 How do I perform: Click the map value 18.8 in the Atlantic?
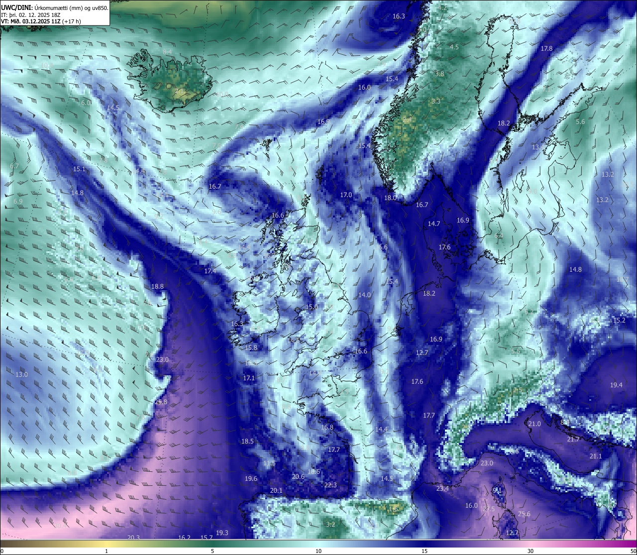point(157,286)
